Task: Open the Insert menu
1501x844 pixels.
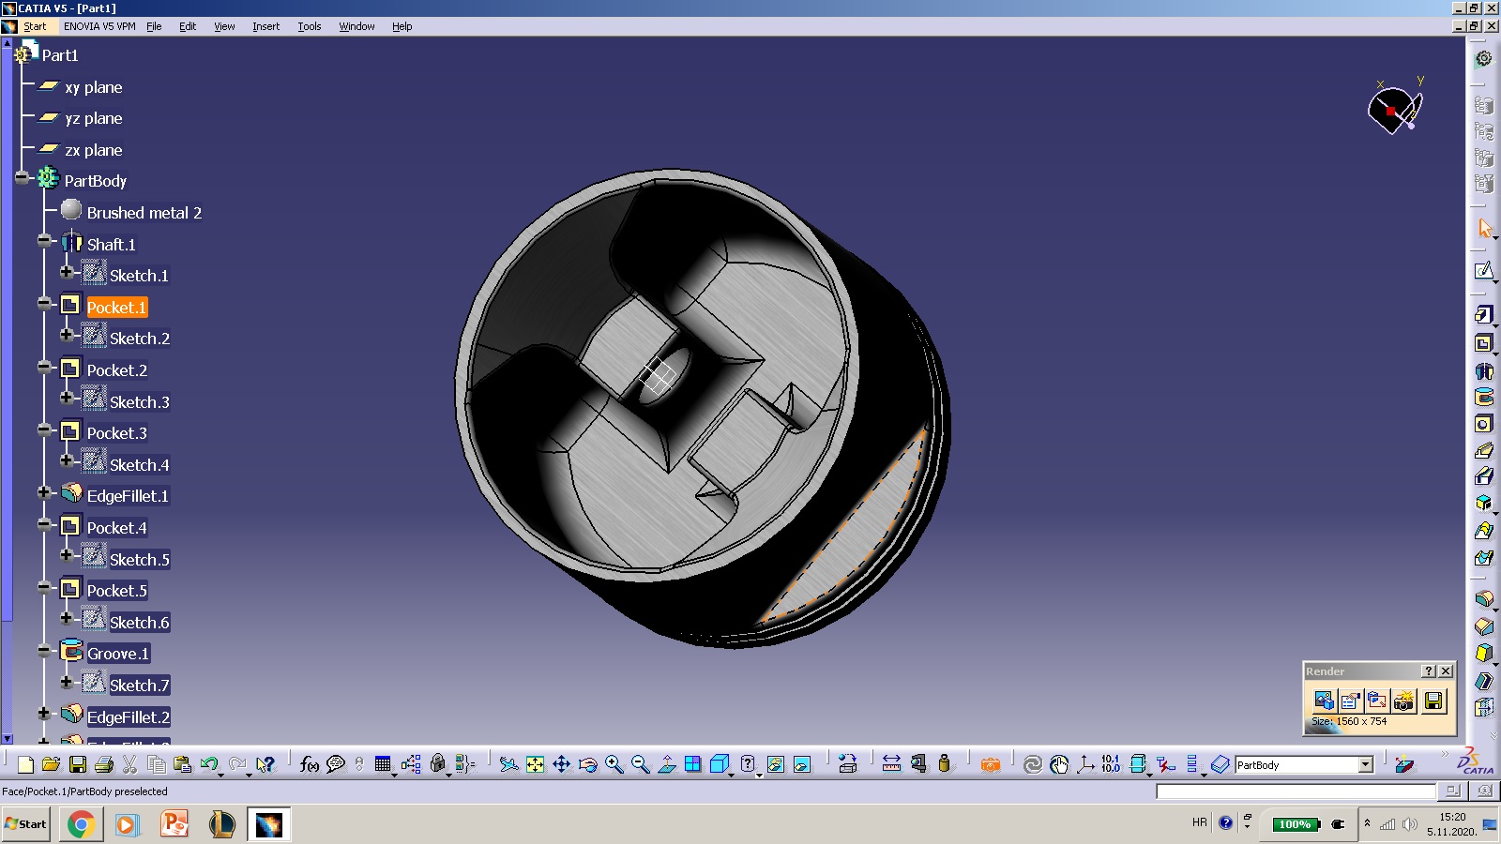Action: 265,26
